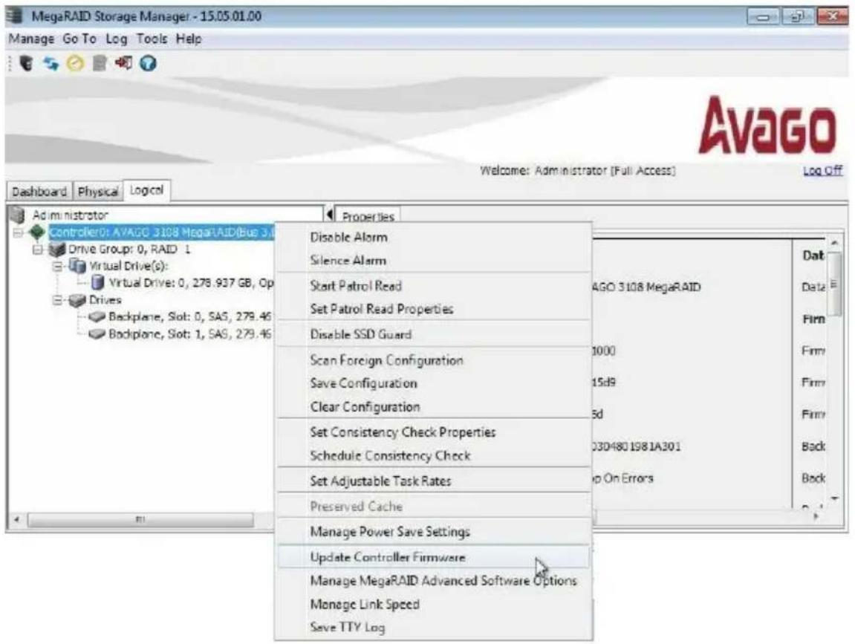
Task: Select the Logical tab
Action: [146, 189]
